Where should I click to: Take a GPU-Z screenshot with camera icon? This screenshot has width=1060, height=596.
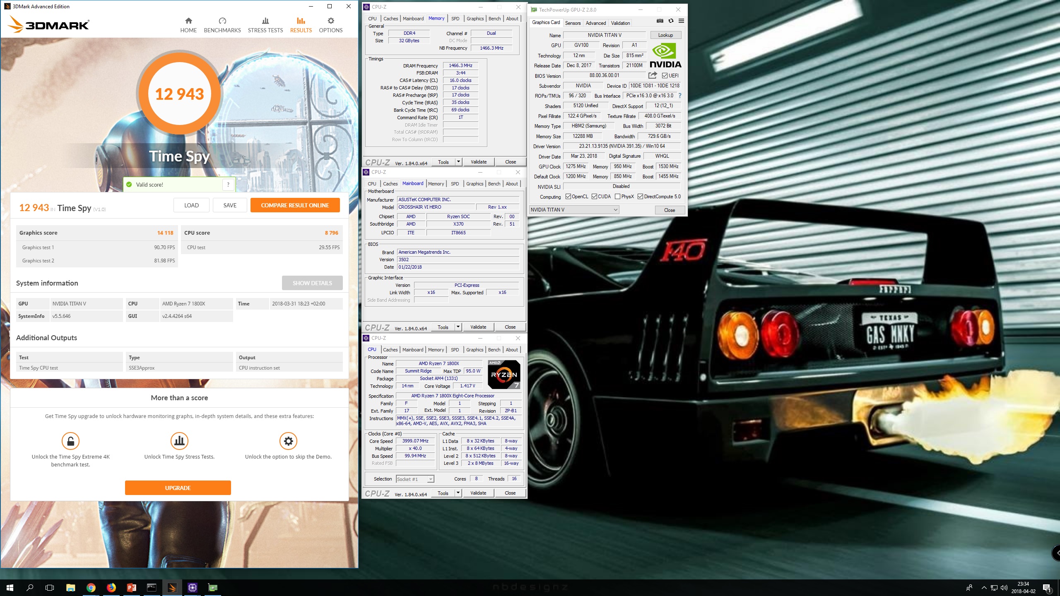click(660, 21)
